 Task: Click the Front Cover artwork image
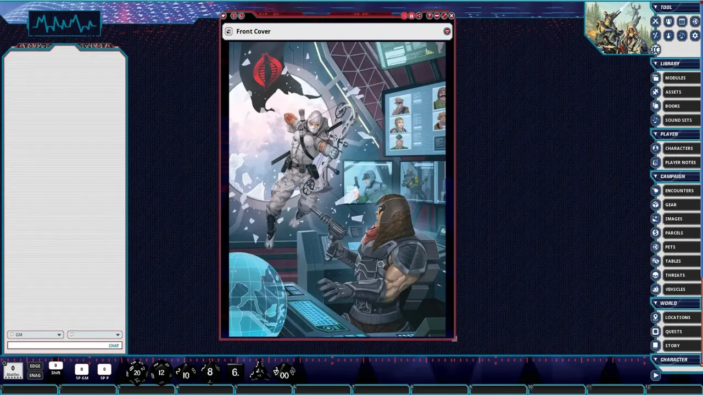[337, 189]
